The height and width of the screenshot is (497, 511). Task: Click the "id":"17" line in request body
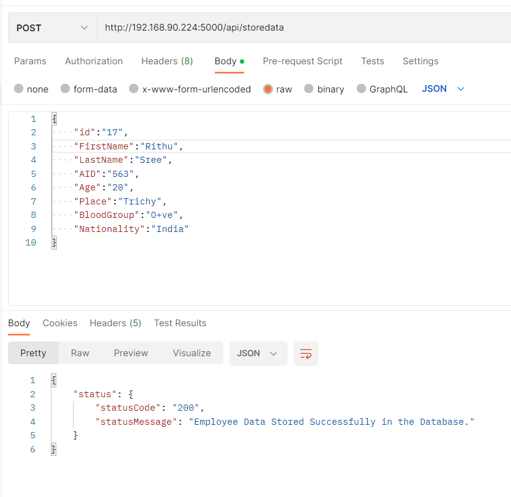click(x=101, y=132)
